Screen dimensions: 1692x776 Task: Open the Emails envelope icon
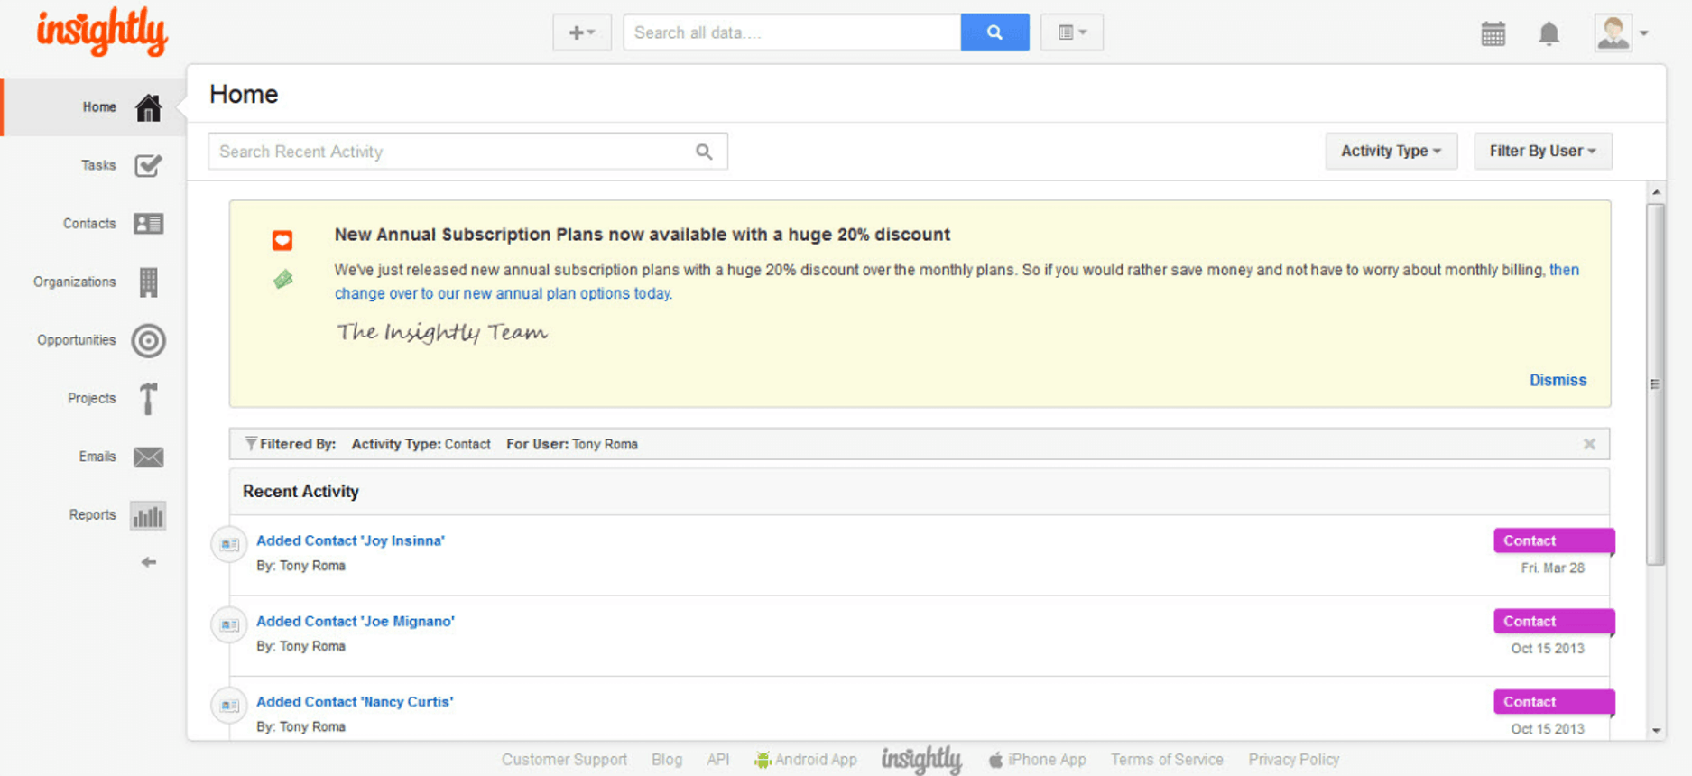(149, 457)
